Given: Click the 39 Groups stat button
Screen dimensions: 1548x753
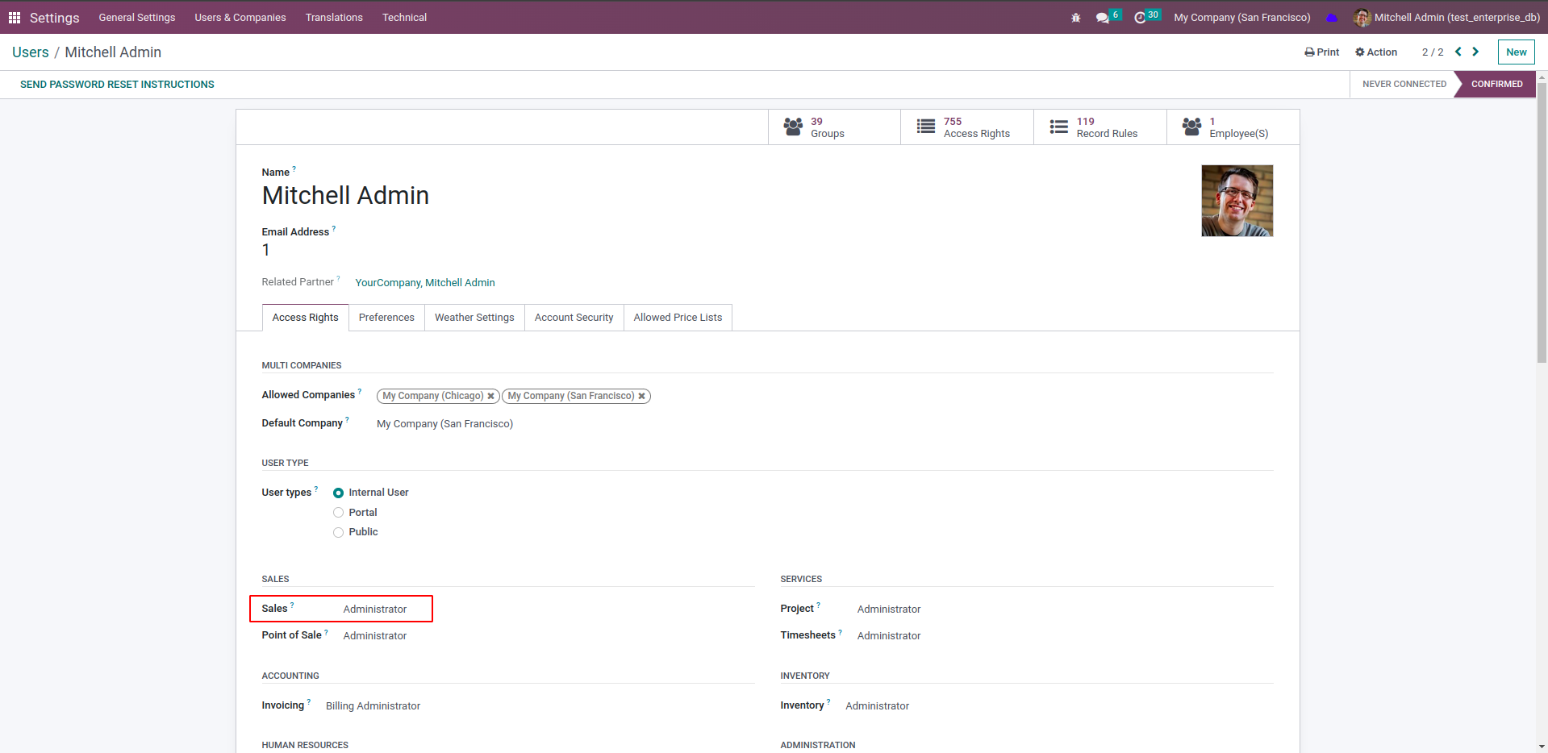Looking at the screenshot, I should click(834, 127).
